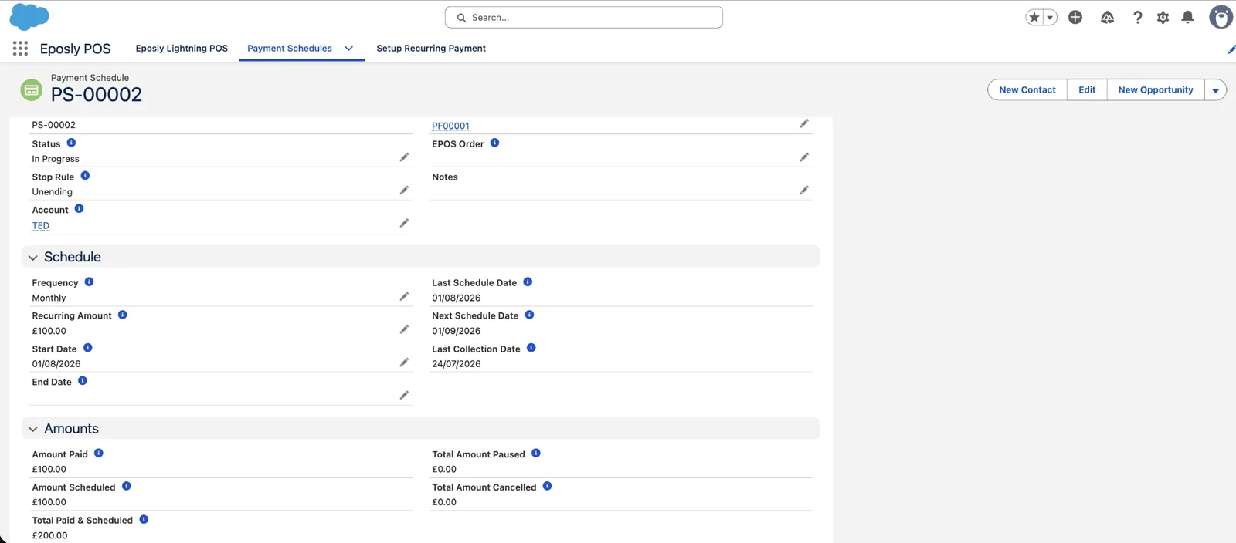The image size is (1236, 543).
Task: Open the Setup gear icon
Action: click(1163, 17)
